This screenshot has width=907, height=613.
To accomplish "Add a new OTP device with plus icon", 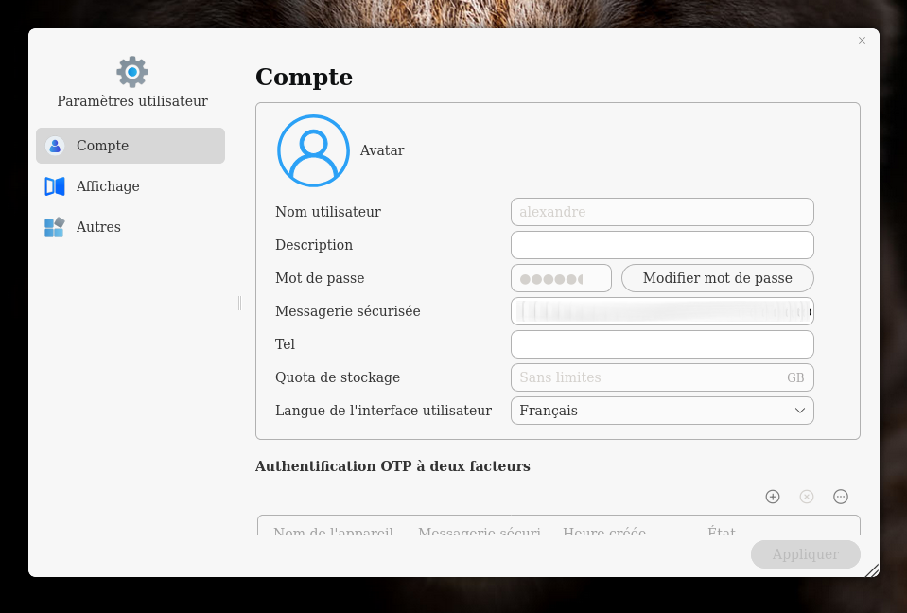I will (x=773, y=497).
